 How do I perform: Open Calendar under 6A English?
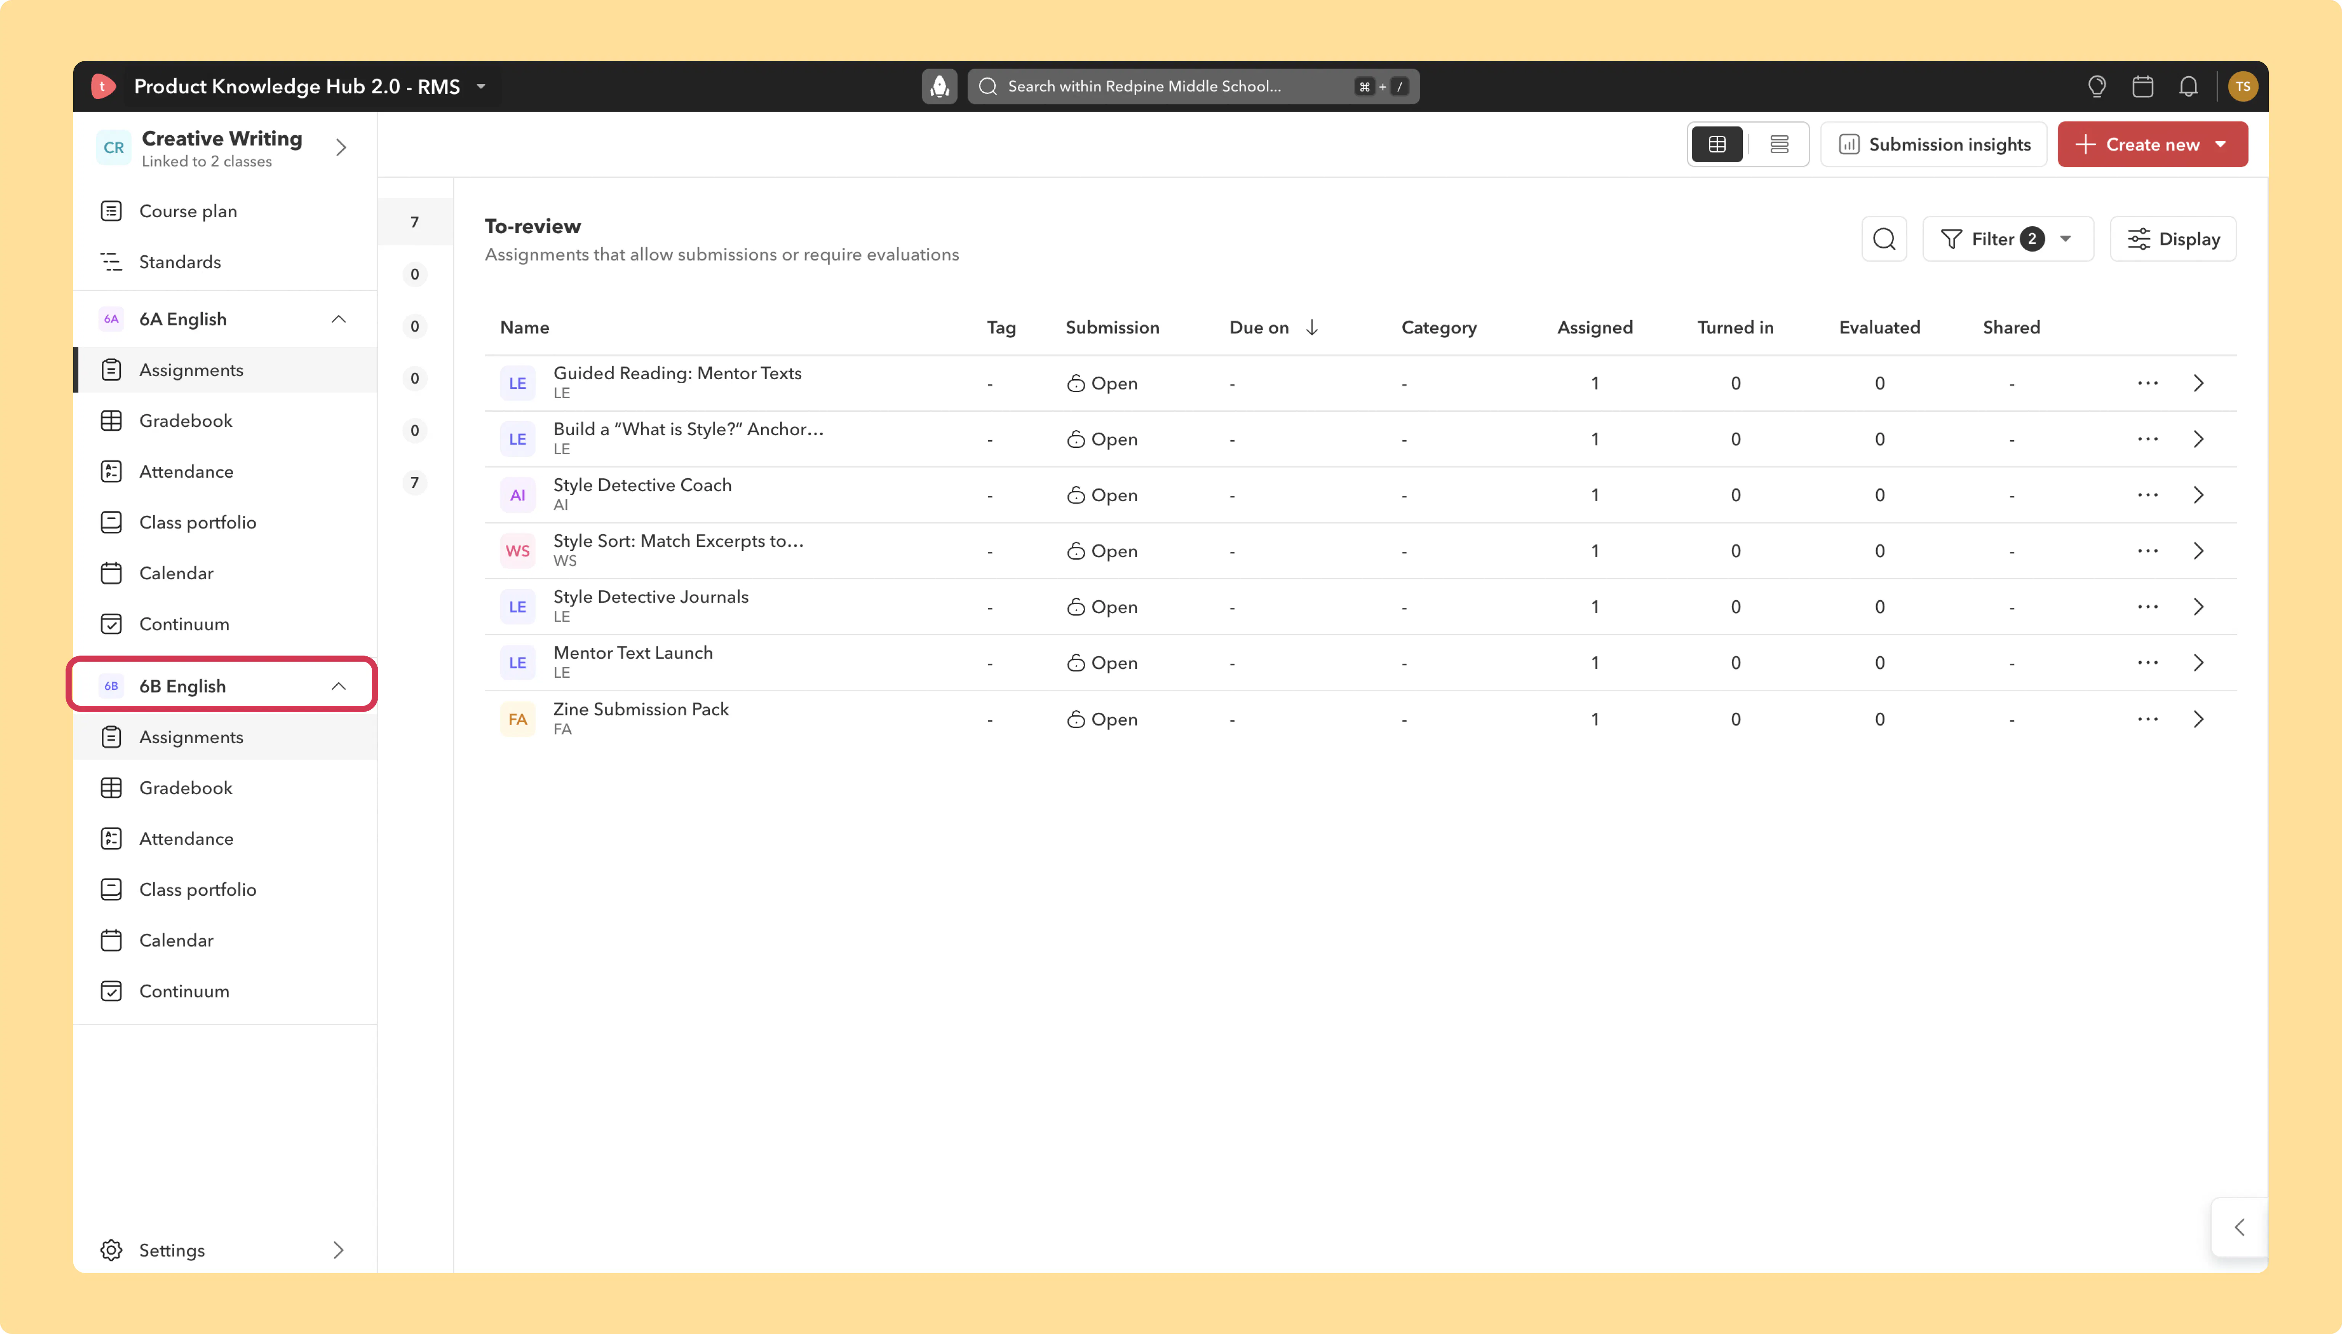[x=225, y=574]
